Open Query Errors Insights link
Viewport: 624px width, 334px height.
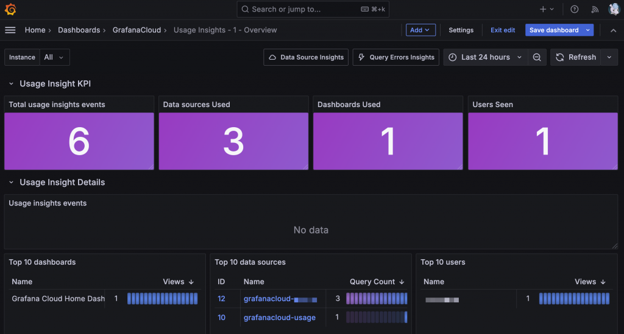pos(396,57)
